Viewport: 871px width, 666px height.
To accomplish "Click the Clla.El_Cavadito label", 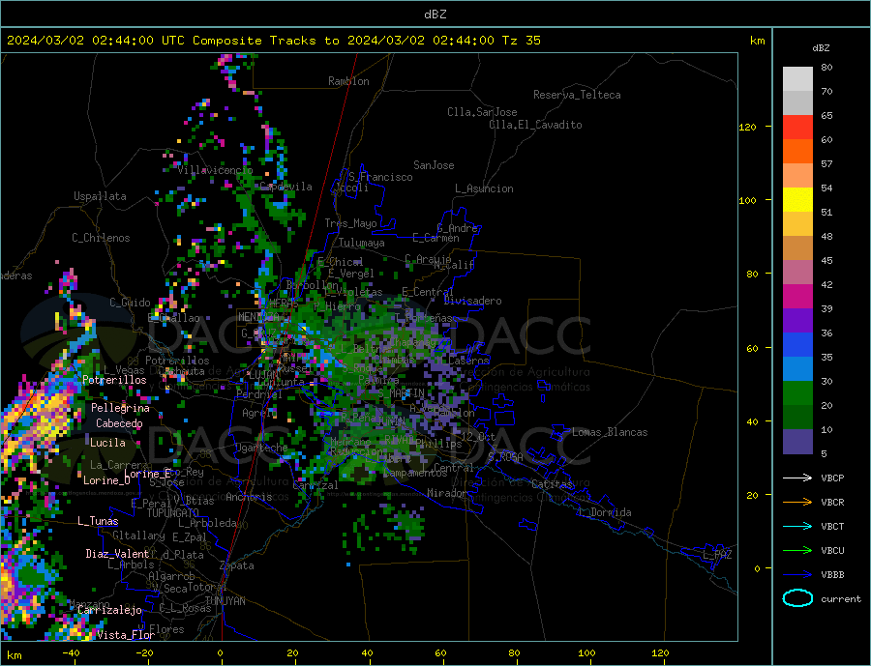I will click(535, 125).
